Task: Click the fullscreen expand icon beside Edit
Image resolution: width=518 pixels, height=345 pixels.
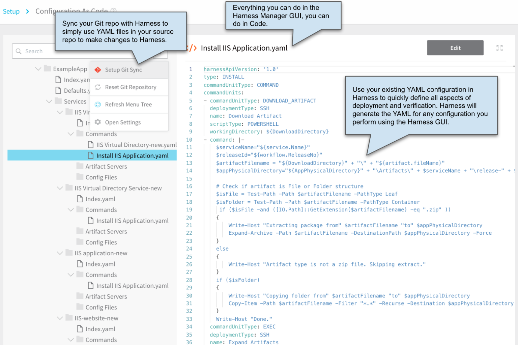Action: (x=499, y=48)
